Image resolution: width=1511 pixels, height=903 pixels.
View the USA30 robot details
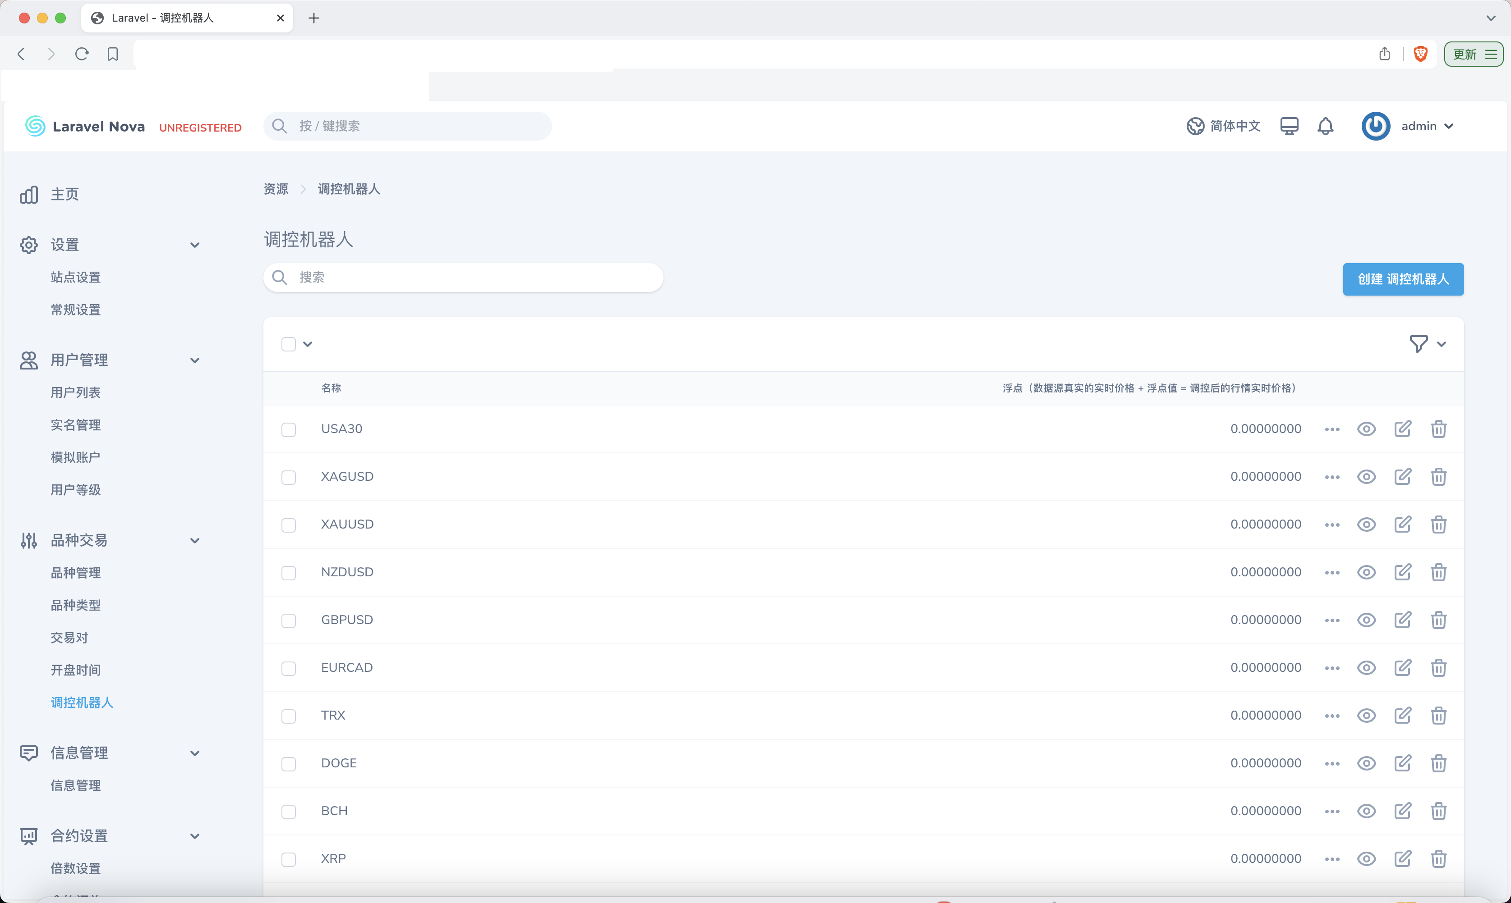click(1366, 429)
